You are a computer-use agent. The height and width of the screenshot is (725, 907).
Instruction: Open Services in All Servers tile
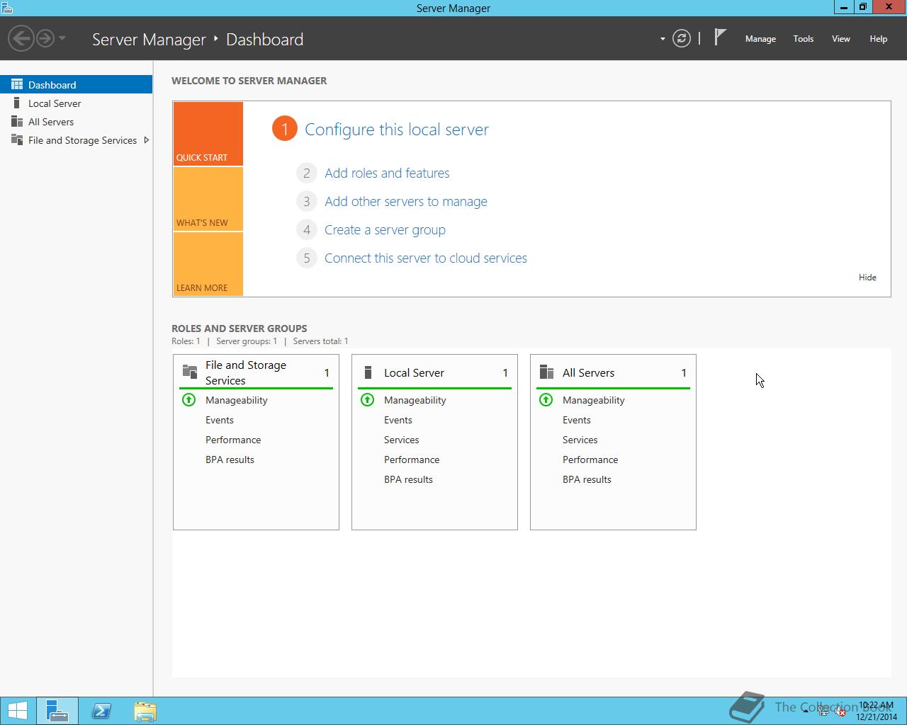pos(580,440)
